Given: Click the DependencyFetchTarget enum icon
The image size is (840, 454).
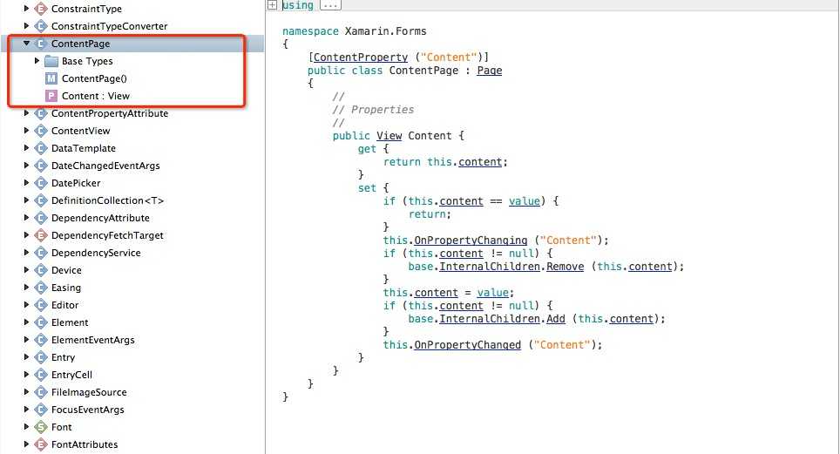Looking at the screenshot, I should [41, 235].
